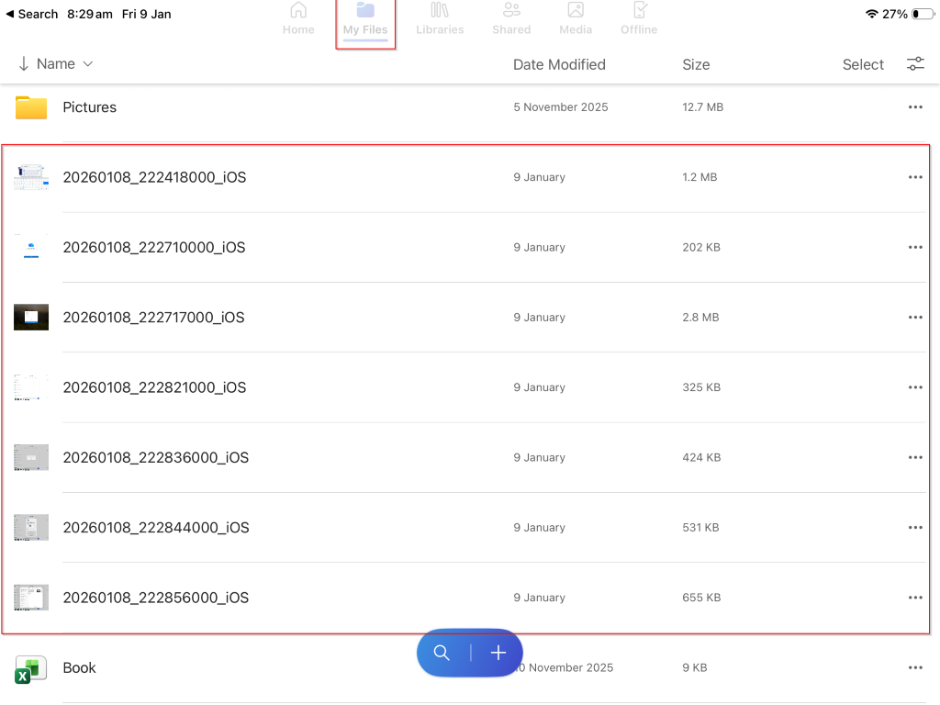Open thumbnail of 20260108_222836000_iOS

pyautogui.click(x=31, y=457)
